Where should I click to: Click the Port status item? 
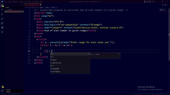coord(160,94)
